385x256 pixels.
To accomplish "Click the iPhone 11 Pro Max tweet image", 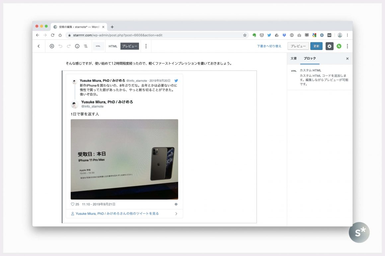I will pyautogui.click(x=124, y=159).
